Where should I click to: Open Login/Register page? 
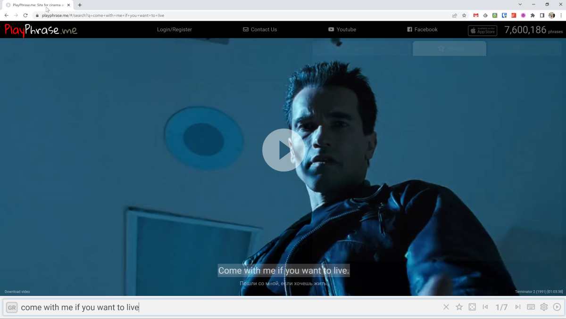coord(175,29)
